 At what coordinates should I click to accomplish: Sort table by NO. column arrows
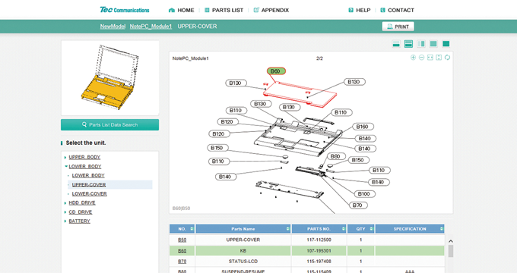coord(192,229)
